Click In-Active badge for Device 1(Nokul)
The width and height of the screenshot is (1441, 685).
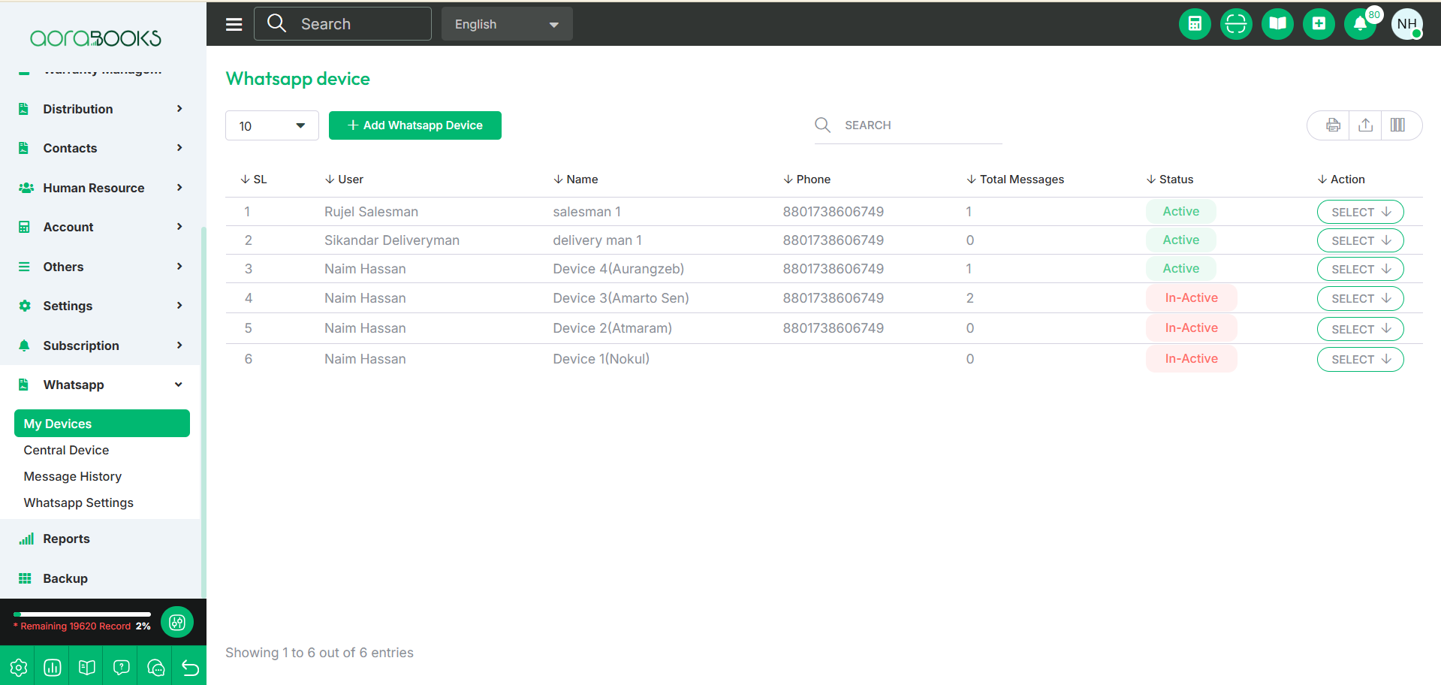point(1191,359)
